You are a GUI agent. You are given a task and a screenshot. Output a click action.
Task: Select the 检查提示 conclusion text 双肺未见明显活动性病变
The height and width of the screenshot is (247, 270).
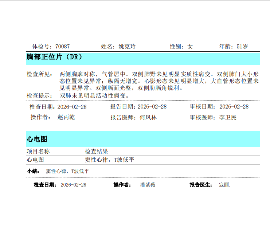tap(95, 95)
